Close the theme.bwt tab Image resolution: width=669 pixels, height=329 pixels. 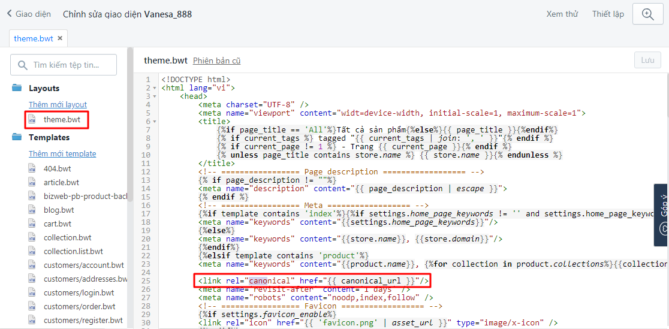click(60, 38)
